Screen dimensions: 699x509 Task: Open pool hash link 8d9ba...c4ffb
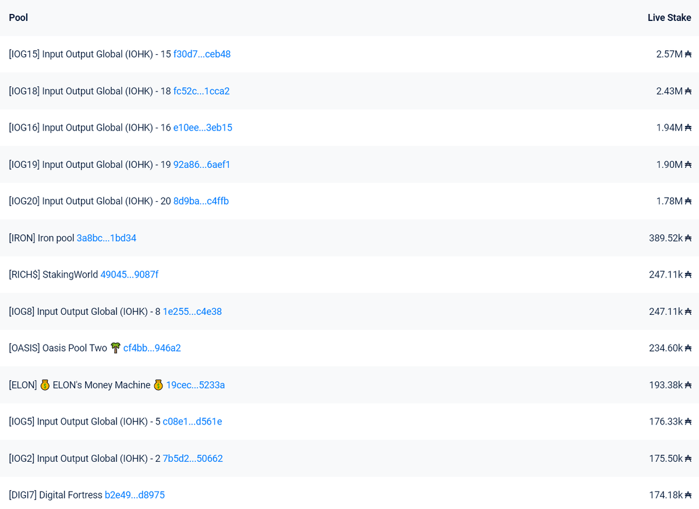tap(201, 201)
